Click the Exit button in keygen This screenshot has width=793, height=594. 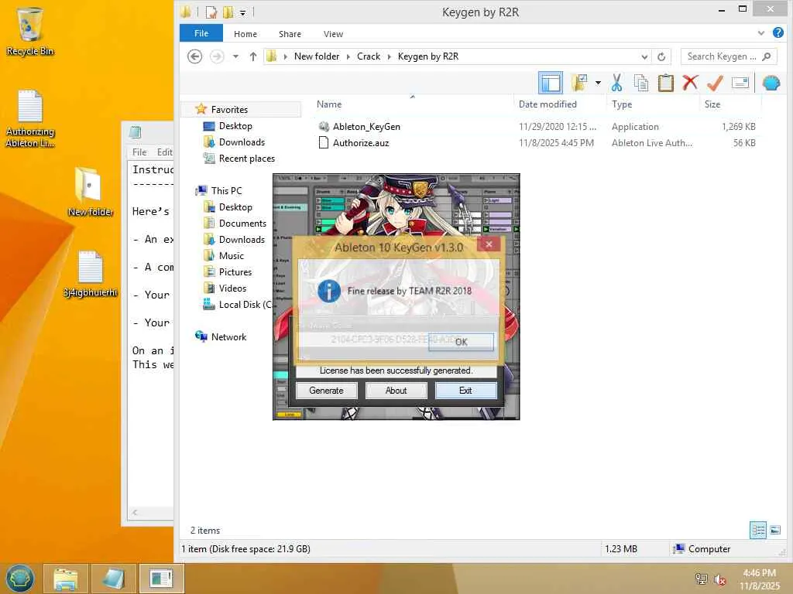pos(465,391)
